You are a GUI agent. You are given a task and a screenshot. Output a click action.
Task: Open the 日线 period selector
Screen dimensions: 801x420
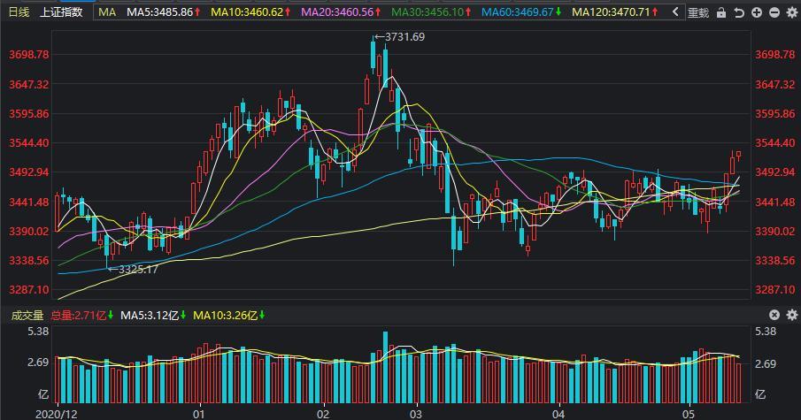coord(19,12)
